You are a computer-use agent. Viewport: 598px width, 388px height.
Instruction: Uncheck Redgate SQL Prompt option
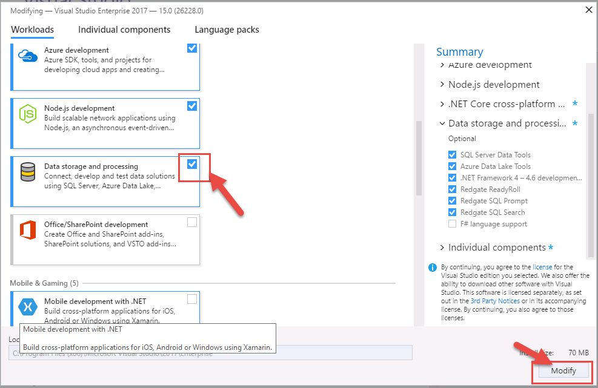452,201
